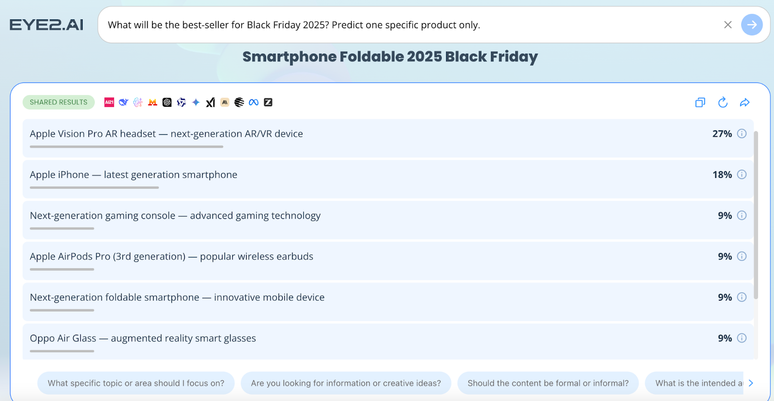This screenshot has width=774, height=401.
Task: Click the Mistral model icon
Action: point(152,102)
